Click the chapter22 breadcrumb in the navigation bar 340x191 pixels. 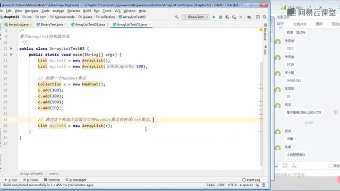10,17
